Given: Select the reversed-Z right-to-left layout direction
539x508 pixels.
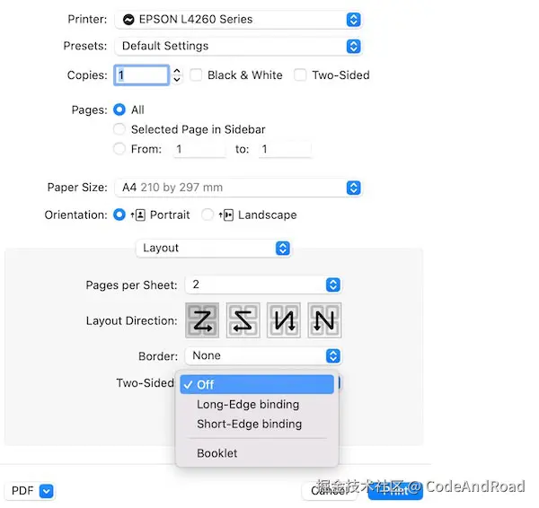Looking at the screenshot, I should coord(243,320).
